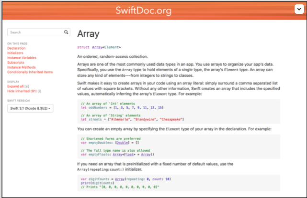307x198 pixels.
Task: Click the 'let oddNumbers' code line
Action: (122, 107)
